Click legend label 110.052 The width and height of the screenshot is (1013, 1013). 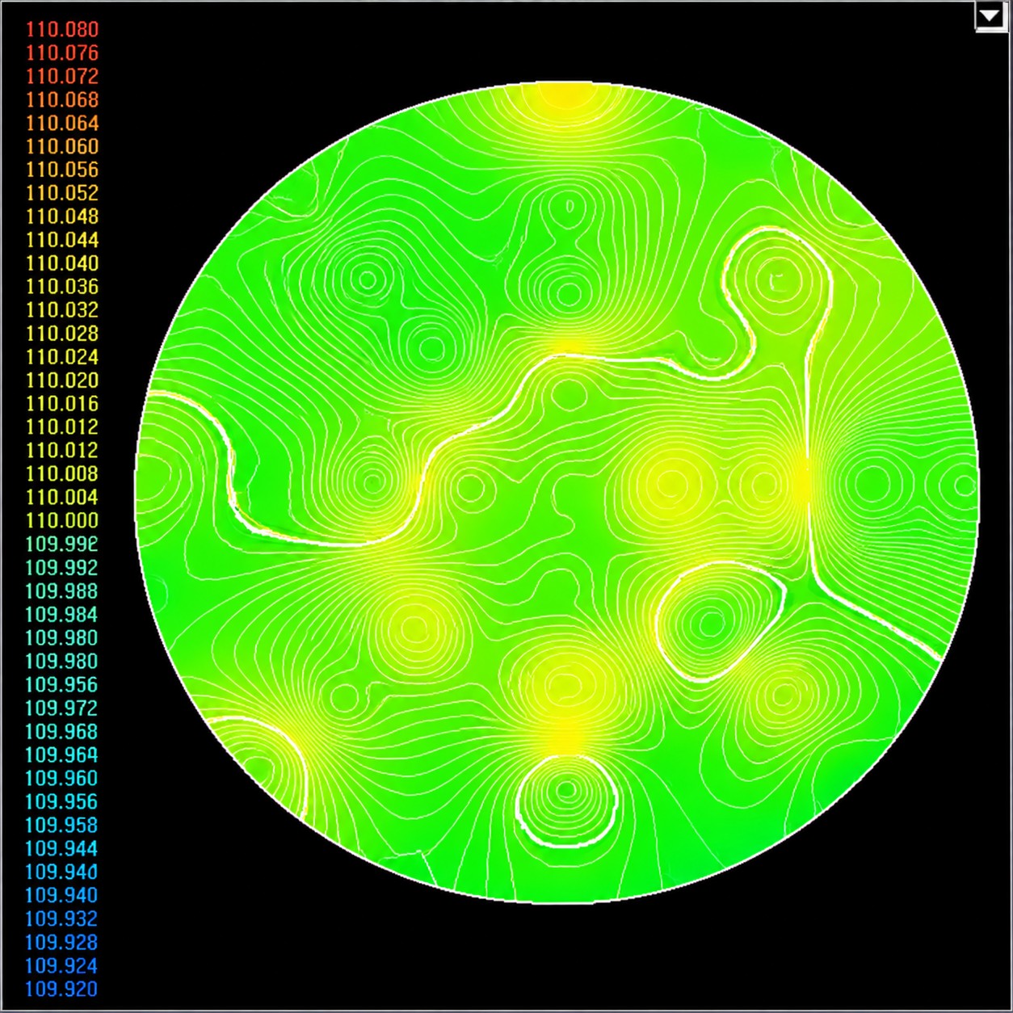pos(62,193)
